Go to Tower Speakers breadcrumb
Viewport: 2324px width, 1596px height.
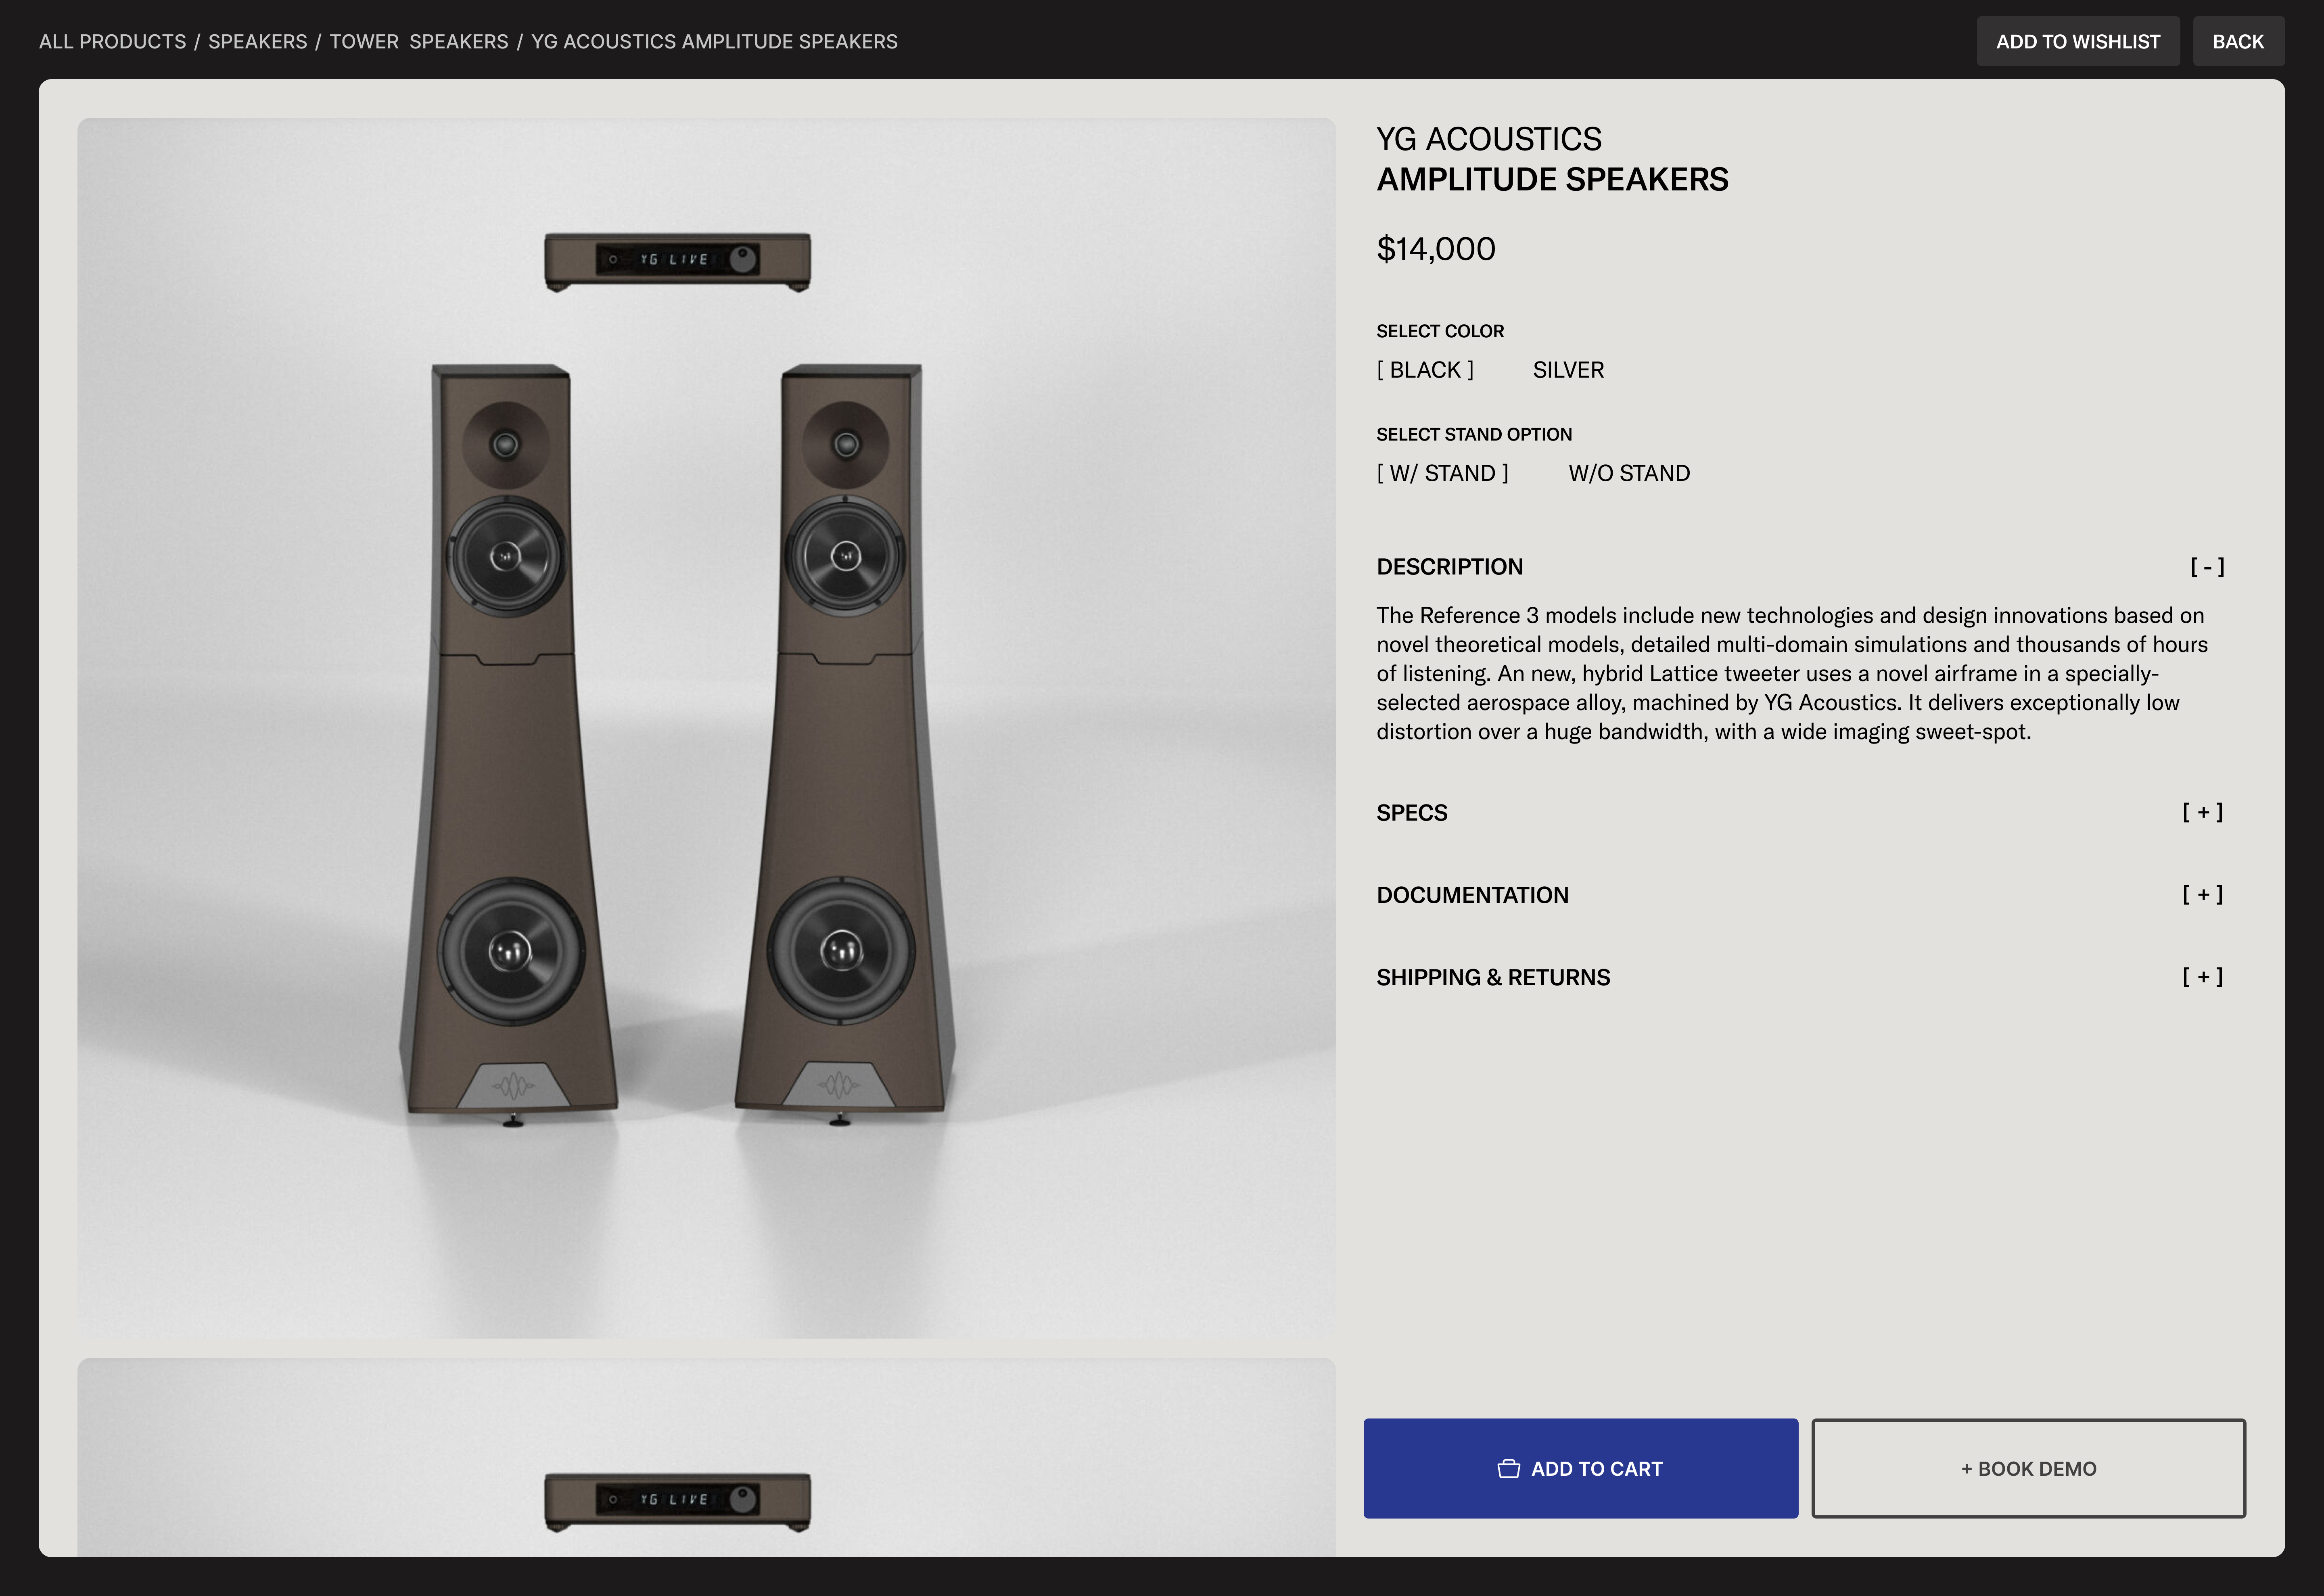[x=419, y=41]
